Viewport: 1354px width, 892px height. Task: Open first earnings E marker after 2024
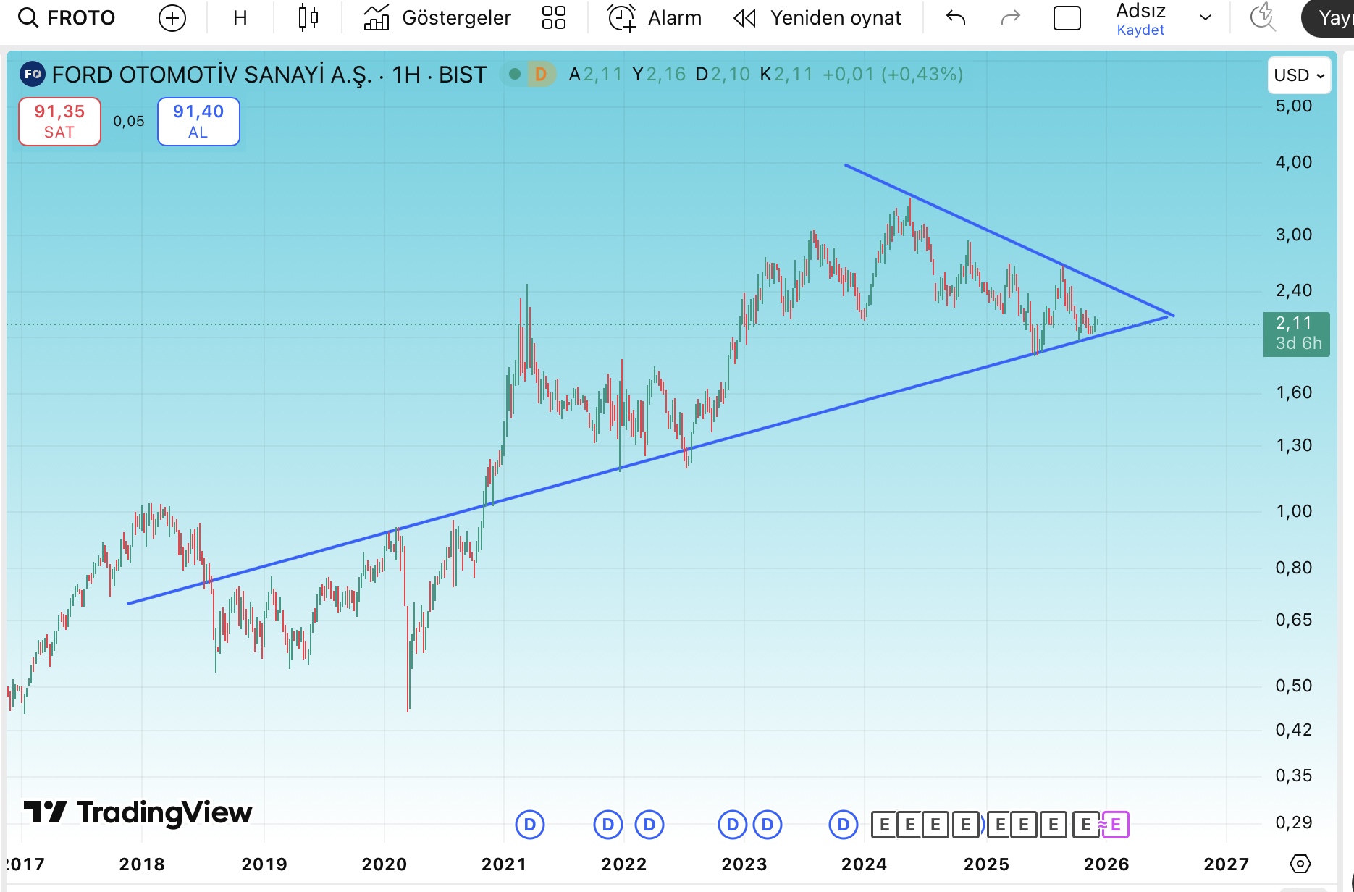pos(884,825)
